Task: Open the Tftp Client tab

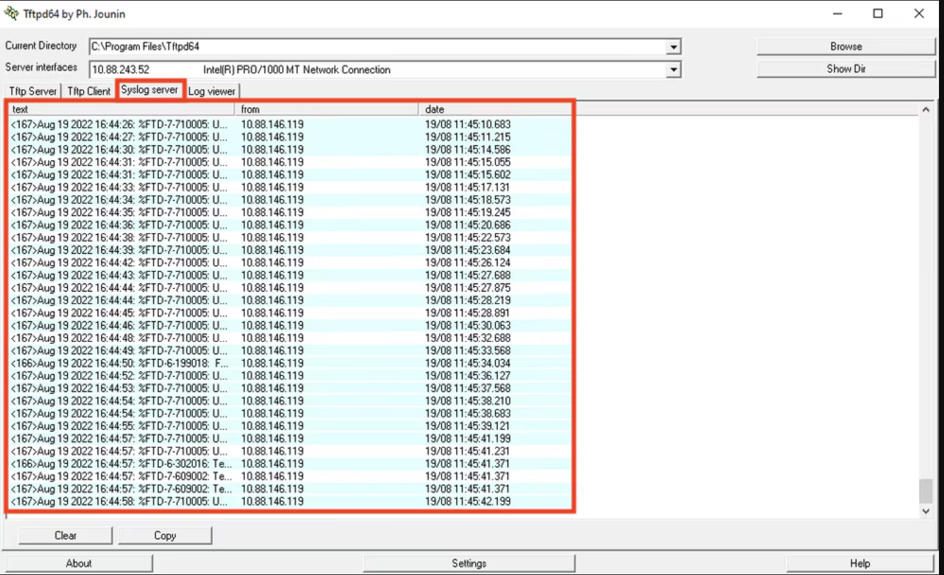Action: (89, 91)
